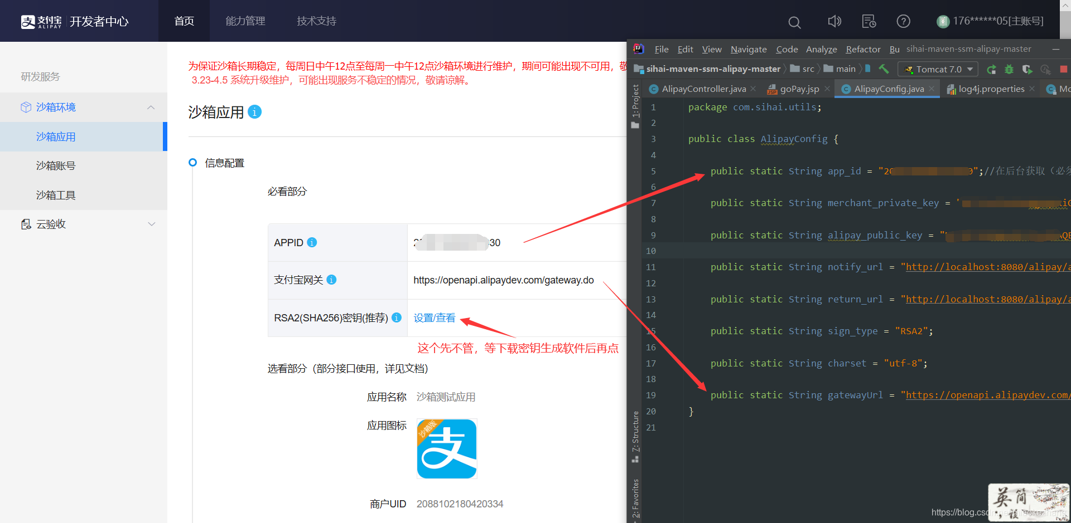Open the announcements speaker icon
This screenshot has width=1071, height=523.
click(x=834, y=21)
